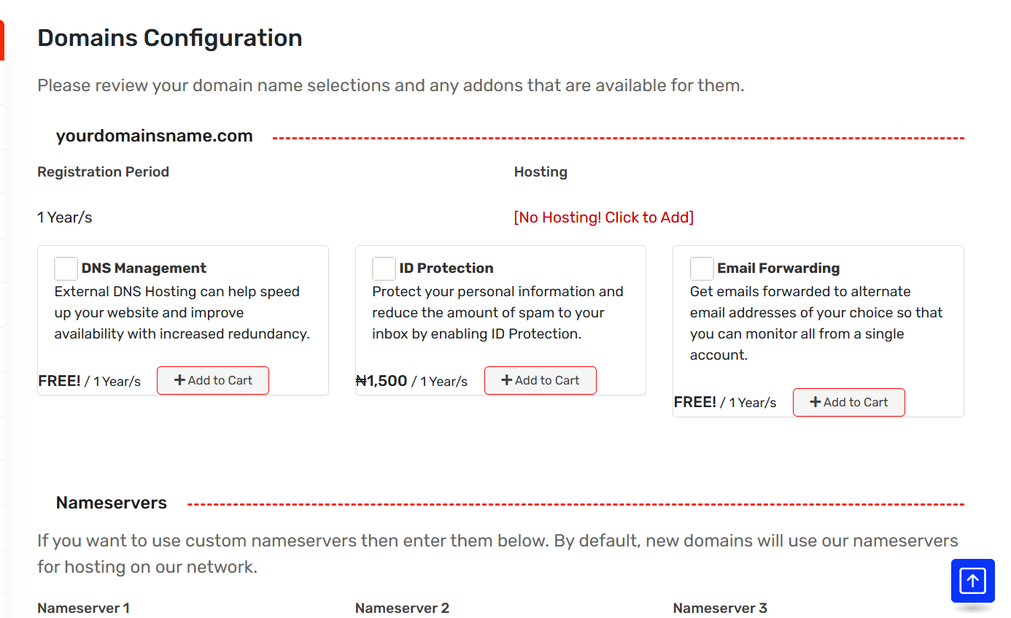The height and width of the screenshot is (618, 1011).
Task: Click the Registration Period label
Action: click(x=103, y=172)
